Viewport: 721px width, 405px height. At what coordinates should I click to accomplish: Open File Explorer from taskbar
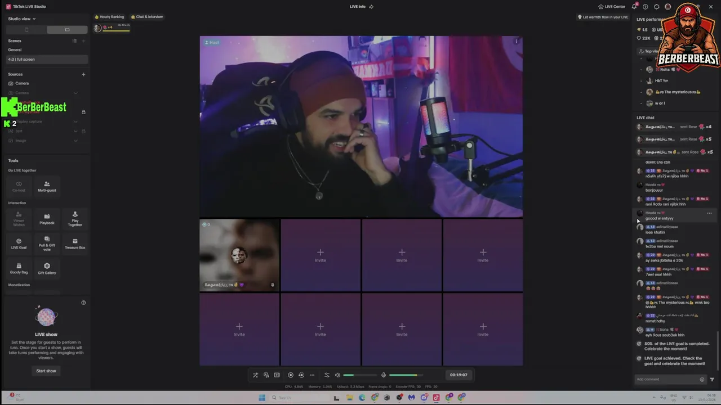click(x=349, y=398)
